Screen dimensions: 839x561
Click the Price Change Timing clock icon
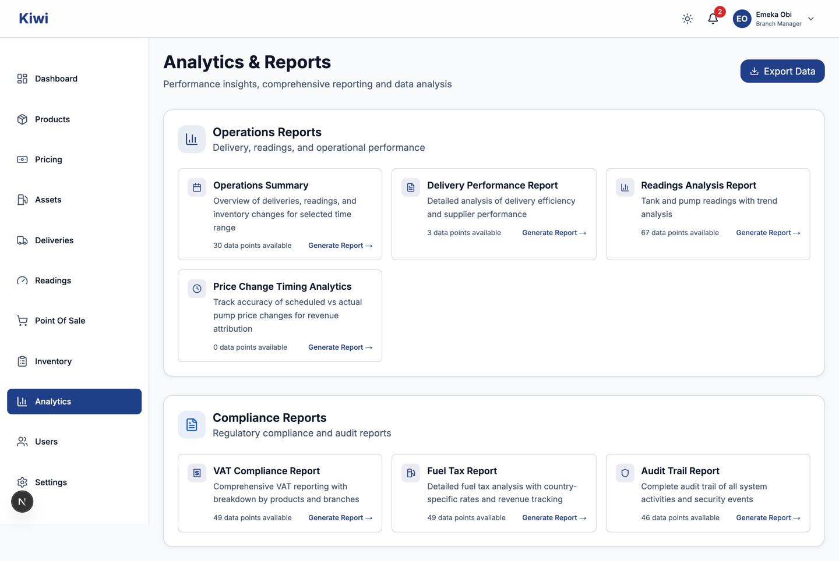[197, 289]
